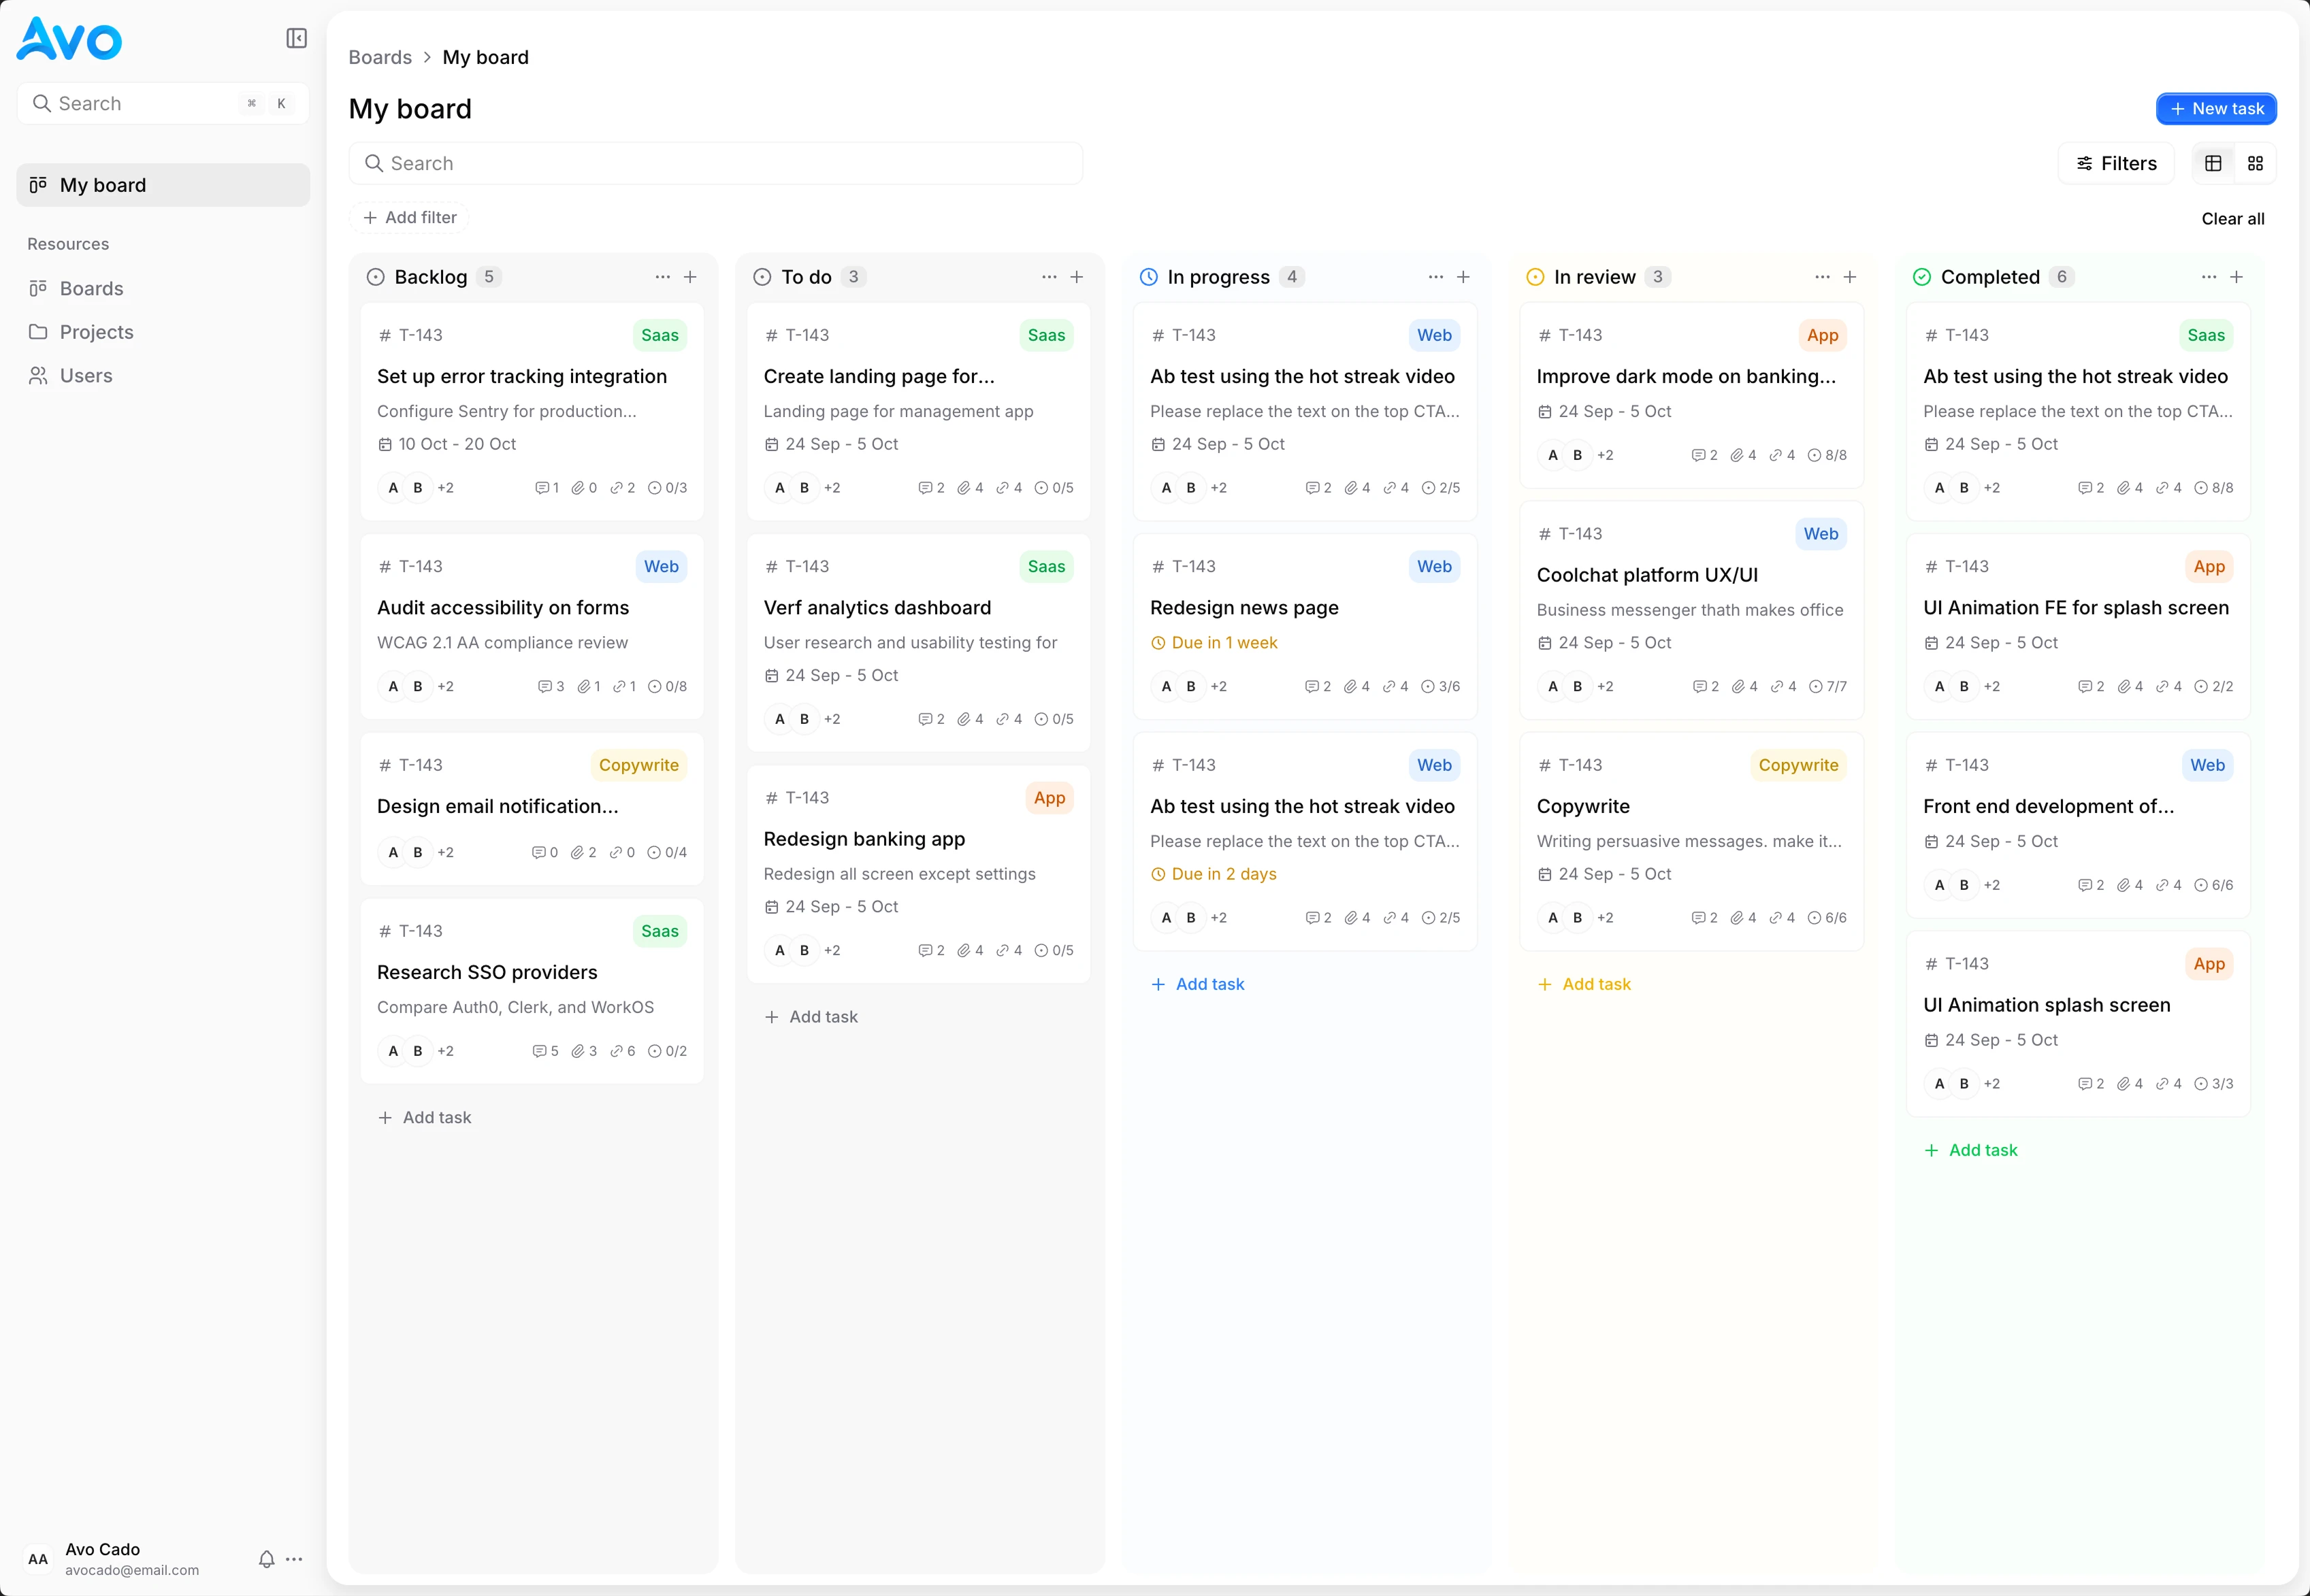
Task: Click avatar A on Redesign news page card
Action: tap(1165, 686)
